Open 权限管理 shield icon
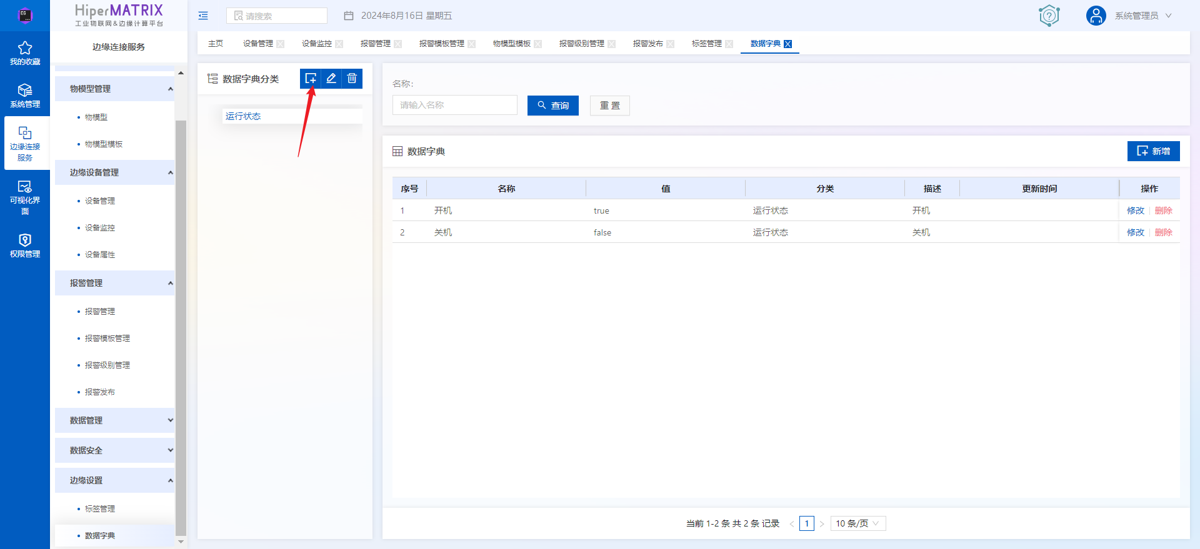This screenshot has height=549, width=1200. click(25, 240)
